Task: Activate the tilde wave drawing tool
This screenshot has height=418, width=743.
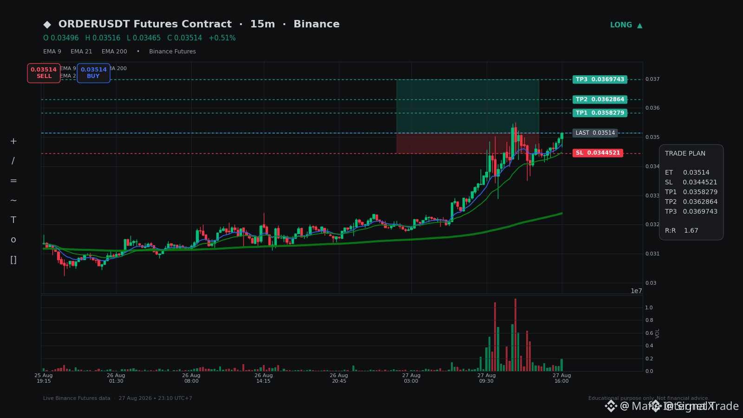Action: pos(13,201)
